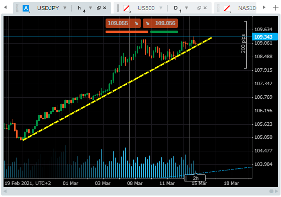
Task: Click the 200 pips scale bracket
Action: pyautogui.click(x=244, y=45)
